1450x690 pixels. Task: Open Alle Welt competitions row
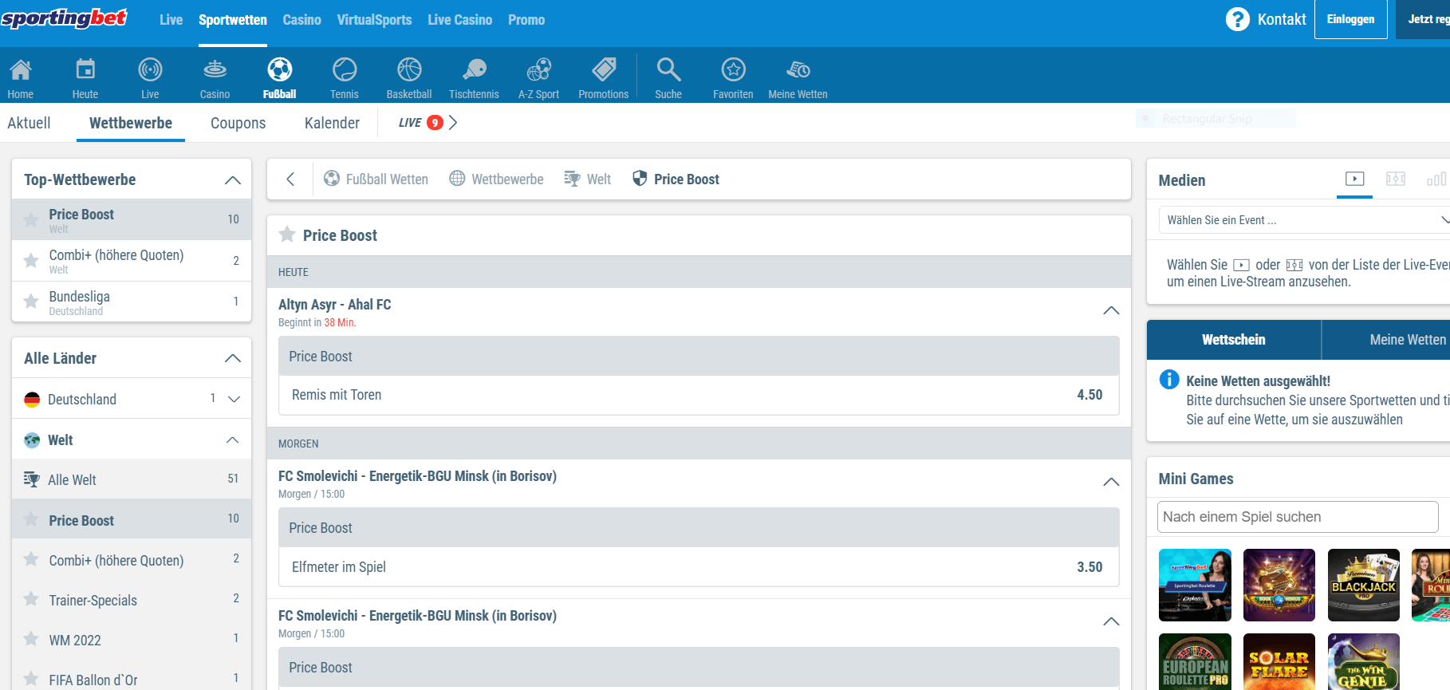pos(132,479)
